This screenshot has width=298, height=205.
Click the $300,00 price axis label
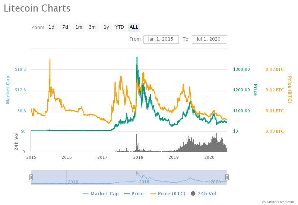point(241,69)
